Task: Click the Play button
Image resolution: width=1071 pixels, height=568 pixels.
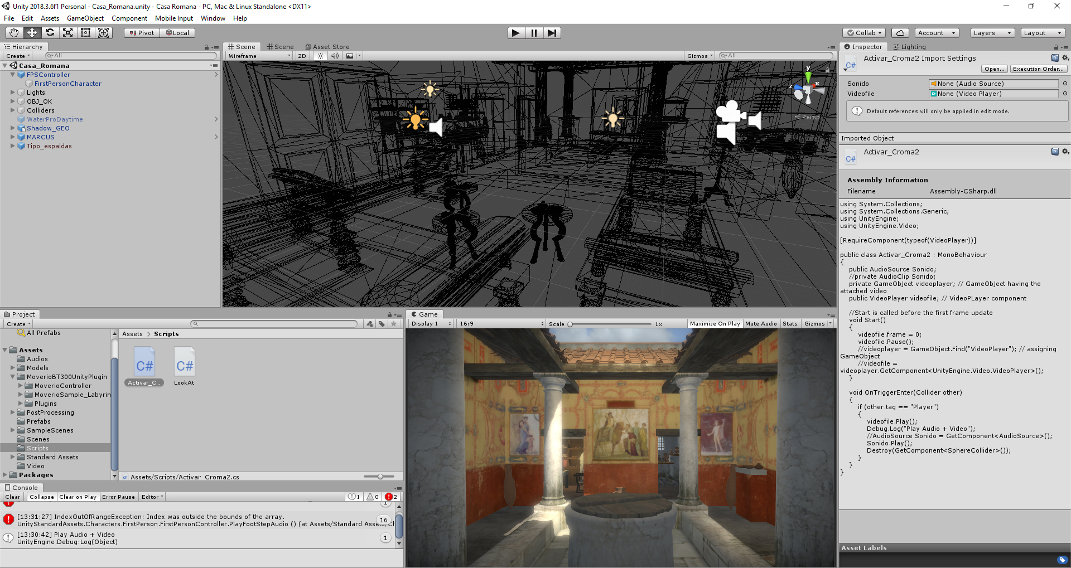Action: [x=516, y=33]
